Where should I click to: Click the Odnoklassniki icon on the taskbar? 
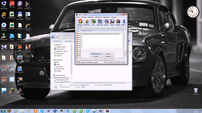[35, 111]
